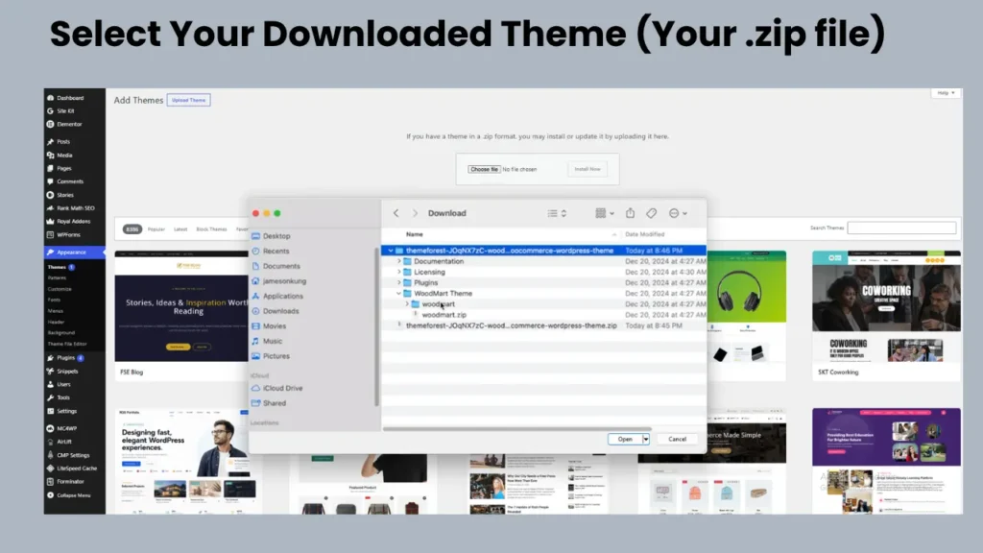This screenshot has width=983, height=553.
Task: Click the Cancel button
Action: coord(677,439)
